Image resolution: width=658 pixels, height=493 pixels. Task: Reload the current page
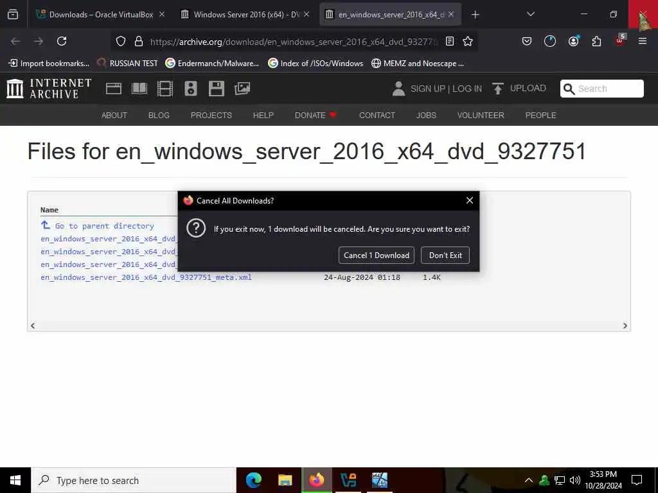(x=62, y=41)
